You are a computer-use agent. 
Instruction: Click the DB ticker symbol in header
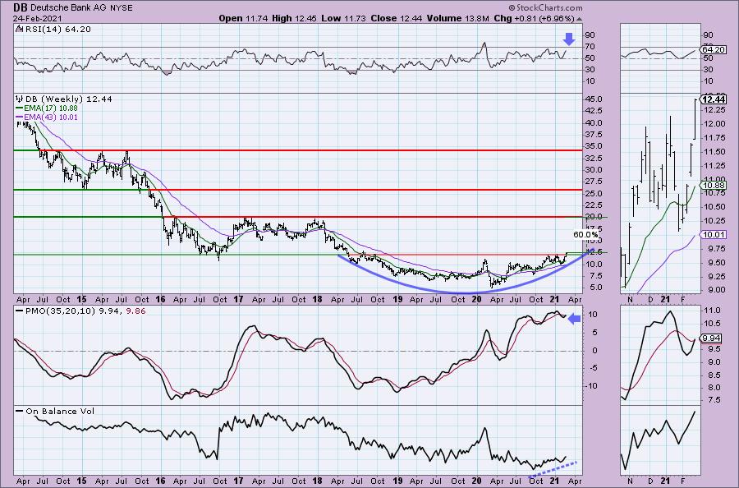point(20,7)
